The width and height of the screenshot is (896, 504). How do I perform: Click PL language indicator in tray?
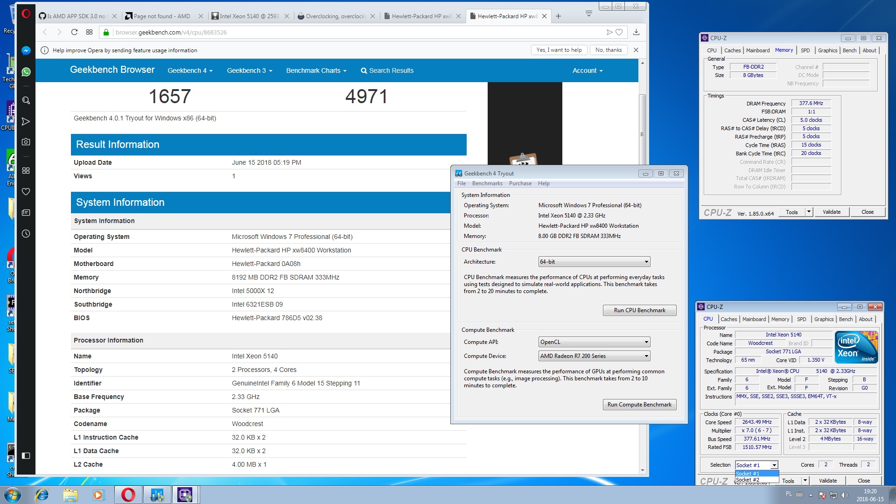point(789,494)
